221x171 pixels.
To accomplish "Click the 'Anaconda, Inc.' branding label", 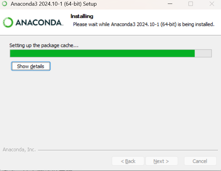I will pos(19,150).
